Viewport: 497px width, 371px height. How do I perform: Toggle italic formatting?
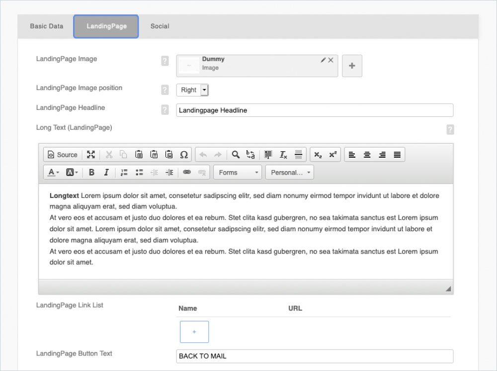(106, 173)
